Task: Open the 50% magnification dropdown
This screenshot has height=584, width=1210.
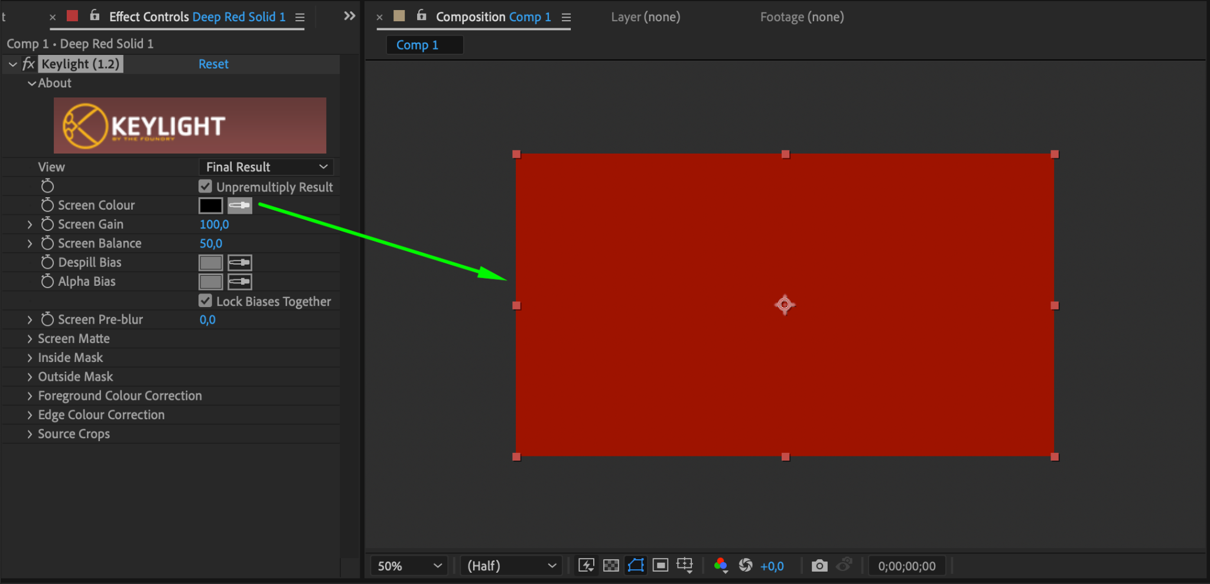Action: 409,566
